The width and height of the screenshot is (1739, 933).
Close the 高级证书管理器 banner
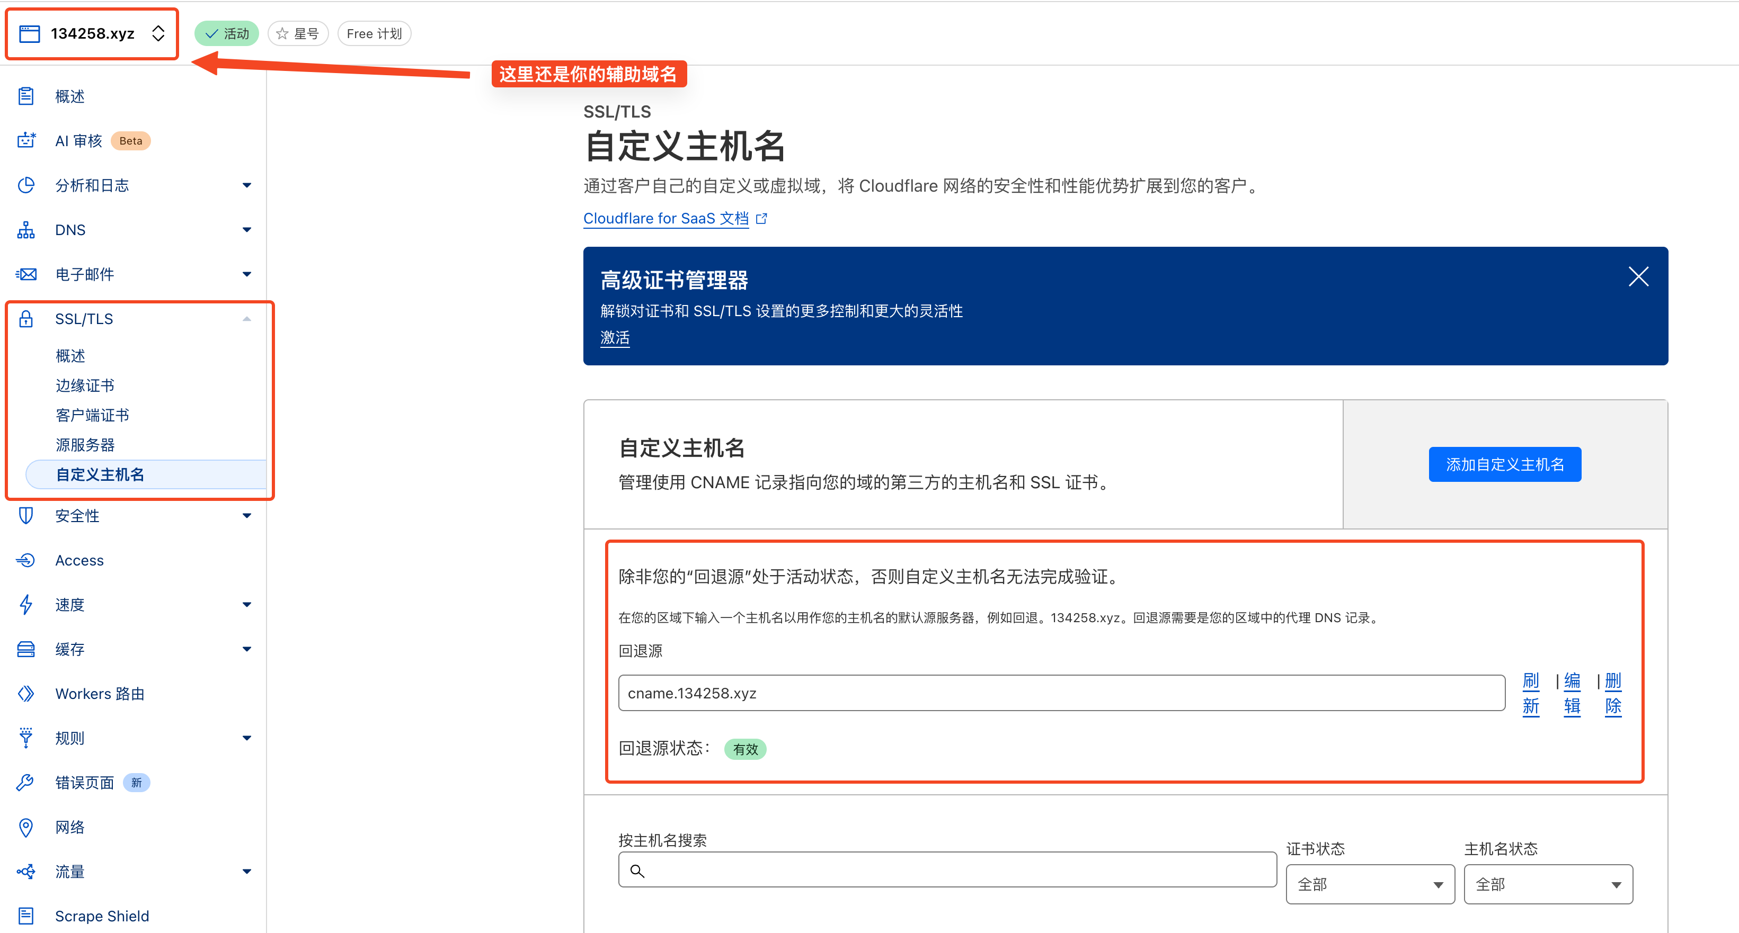click(1638, 276)
